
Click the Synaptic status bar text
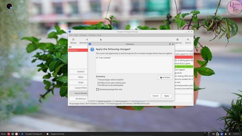(x=109, y=104)
